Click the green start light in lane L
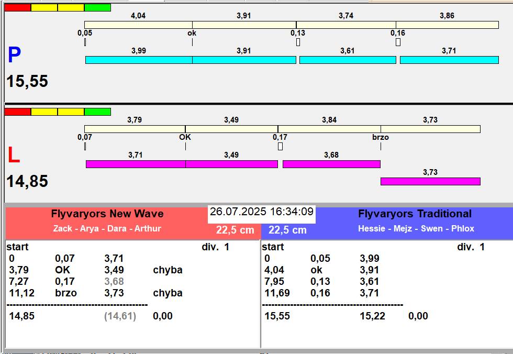This screenshot has width=513, height=354. click(x=97, y=112)
